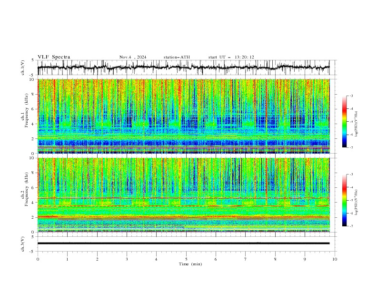The width and height of the screenshot is (377, 291).
Task: Click time axis tick label '8'
Action: (275, 259)
